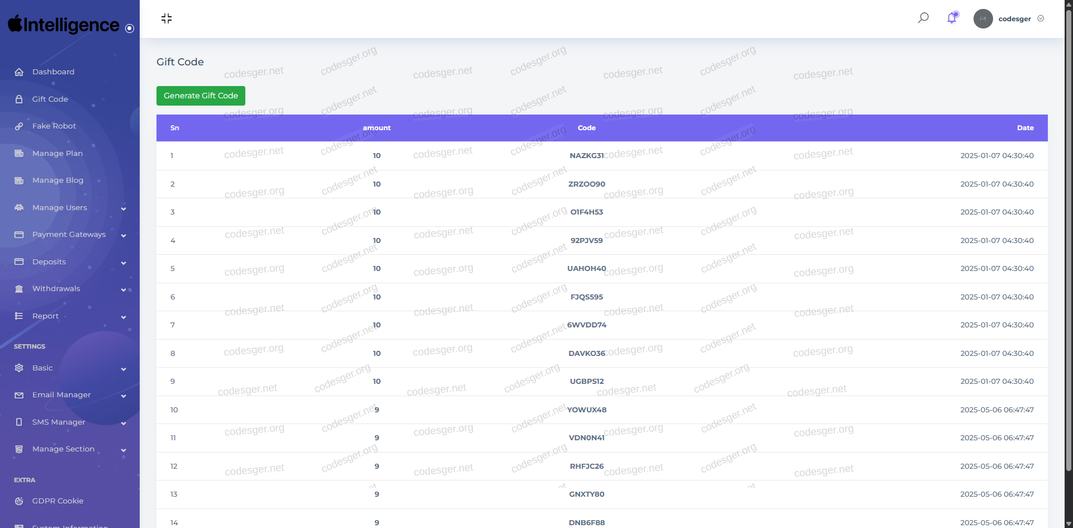Expand the Manage Users submenu chevron
Image resolution: width=1073 pixels, height=528 pixels.
pos(124,208)
